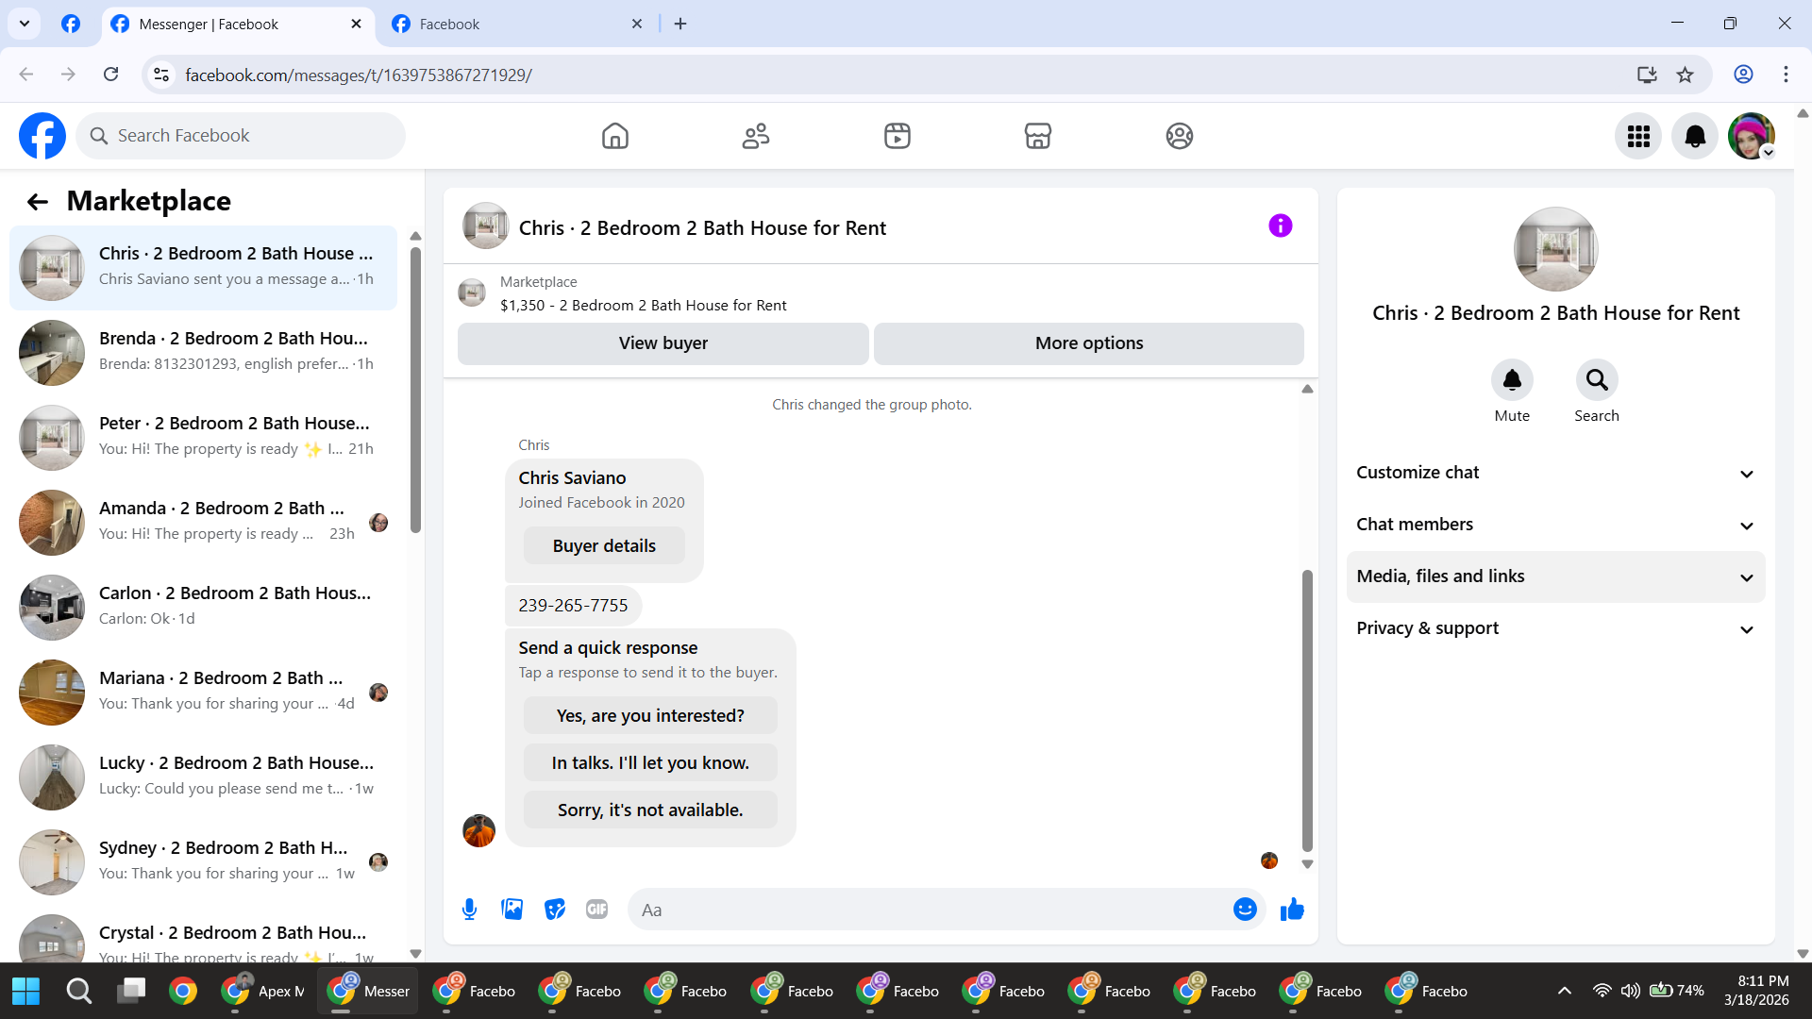The height and width of the screenshot is (1019, 1812).
Task: Open the GIF picker icon
Action: point(596,910)
